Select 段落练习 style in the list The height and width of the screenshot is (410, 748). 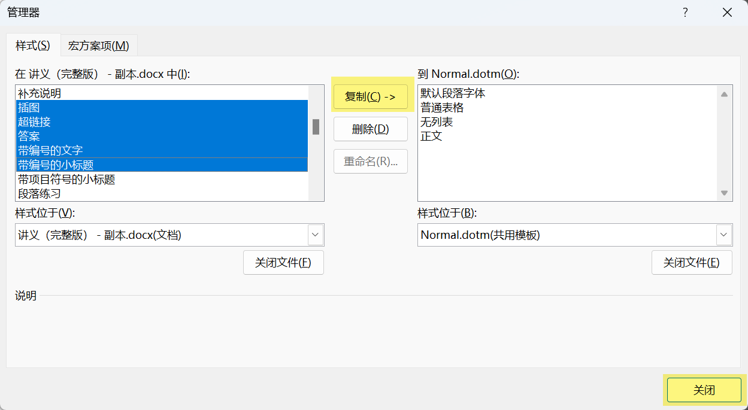[162, 194]
